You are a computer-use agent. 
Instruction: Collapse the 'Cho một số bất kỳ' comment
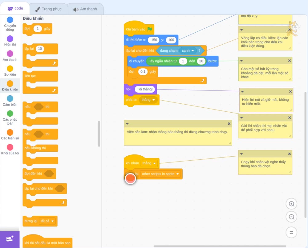tap(241, 61)
